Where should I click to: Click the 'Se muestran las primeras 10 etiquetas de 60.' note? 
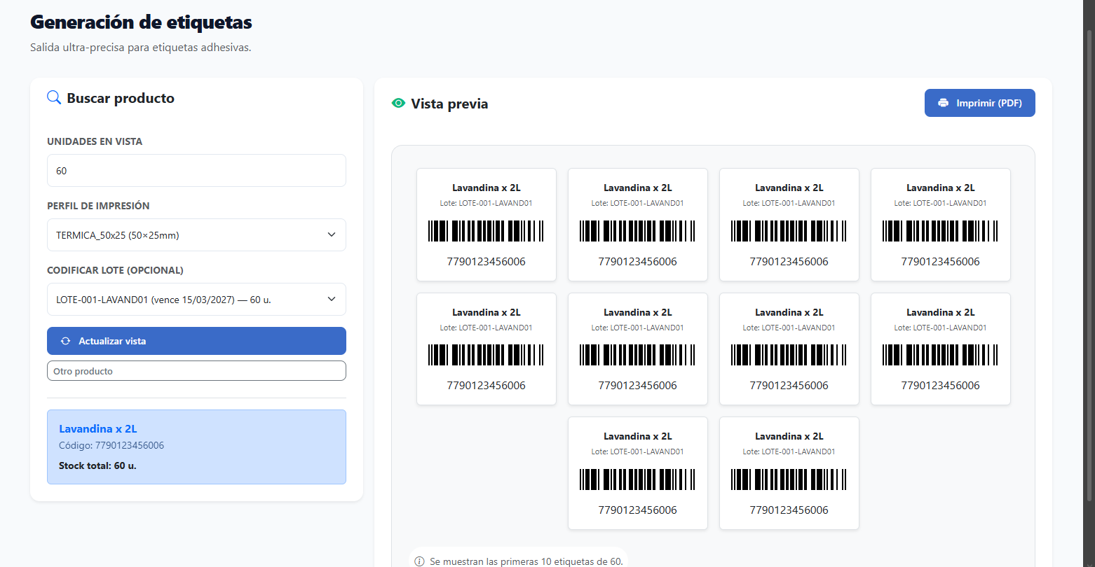click(526, 561)
